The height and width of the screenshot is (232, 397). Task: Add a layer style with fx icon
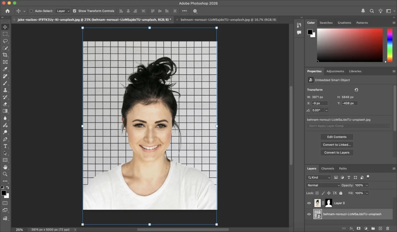coord(351,228)
